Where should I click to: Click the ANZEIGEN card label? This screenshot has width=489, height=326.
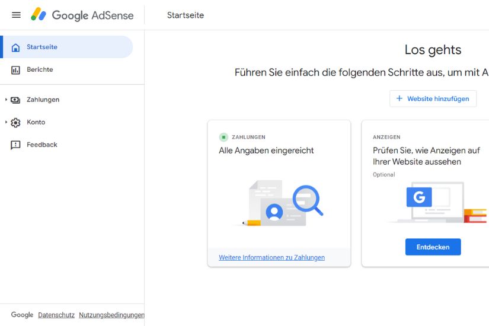(386, 137)
